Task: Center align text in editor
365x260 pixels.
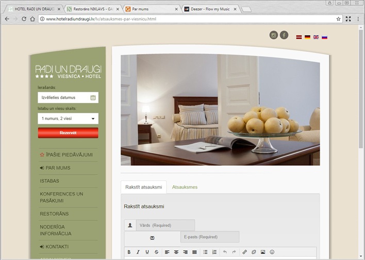Action: [x=176, y=252]
